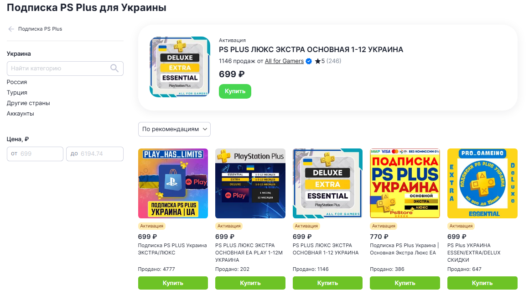Viewport: 529px width, 296px height.
Task: Click the back arrow beside Подписка PS Plus
Action: [11, 29]
